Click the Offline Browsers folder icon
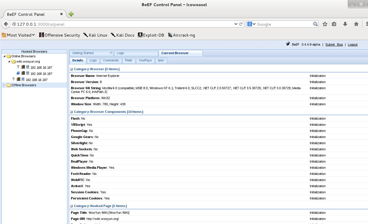Viewport: 368px width, 224px height. (9, 85)
